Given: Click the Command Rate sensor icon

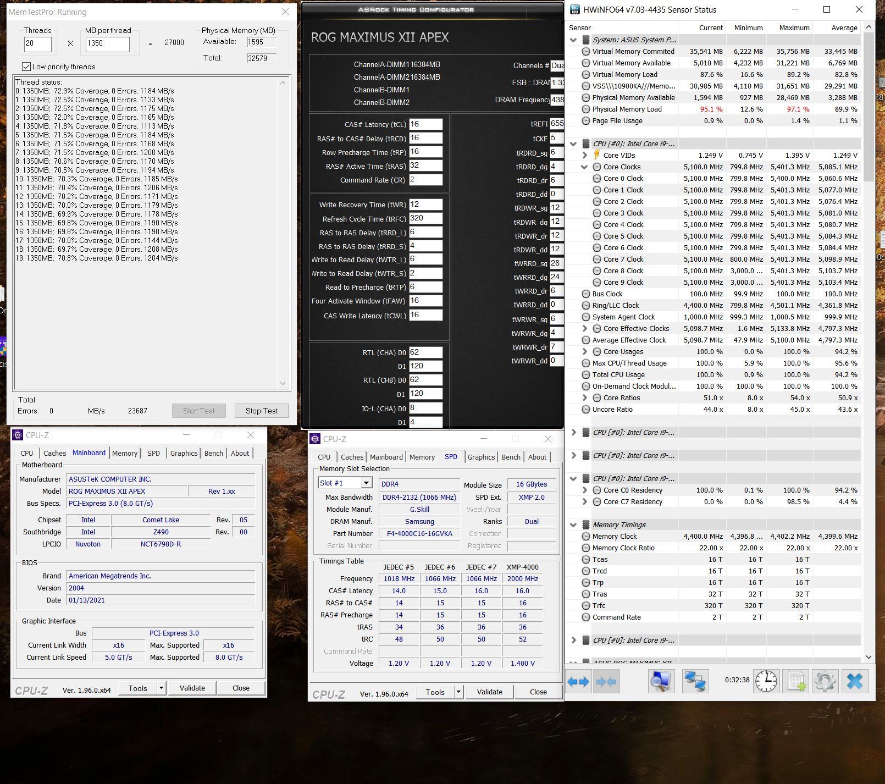Looking at the screenshot, I should [586, 617].
